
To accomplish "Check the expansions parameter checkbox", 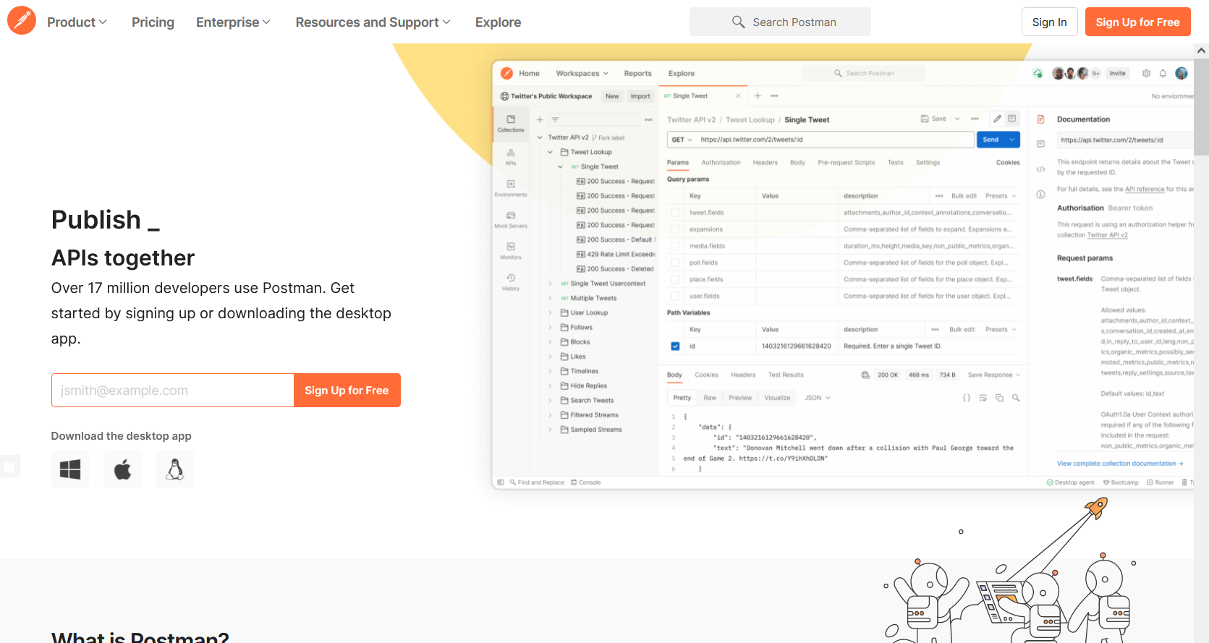I will pos(675,229).
